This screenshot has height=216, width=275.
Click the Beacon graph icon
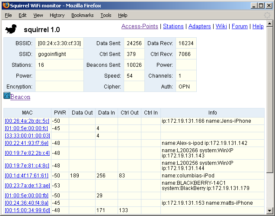pyautogui.click(x=7, y=95)
